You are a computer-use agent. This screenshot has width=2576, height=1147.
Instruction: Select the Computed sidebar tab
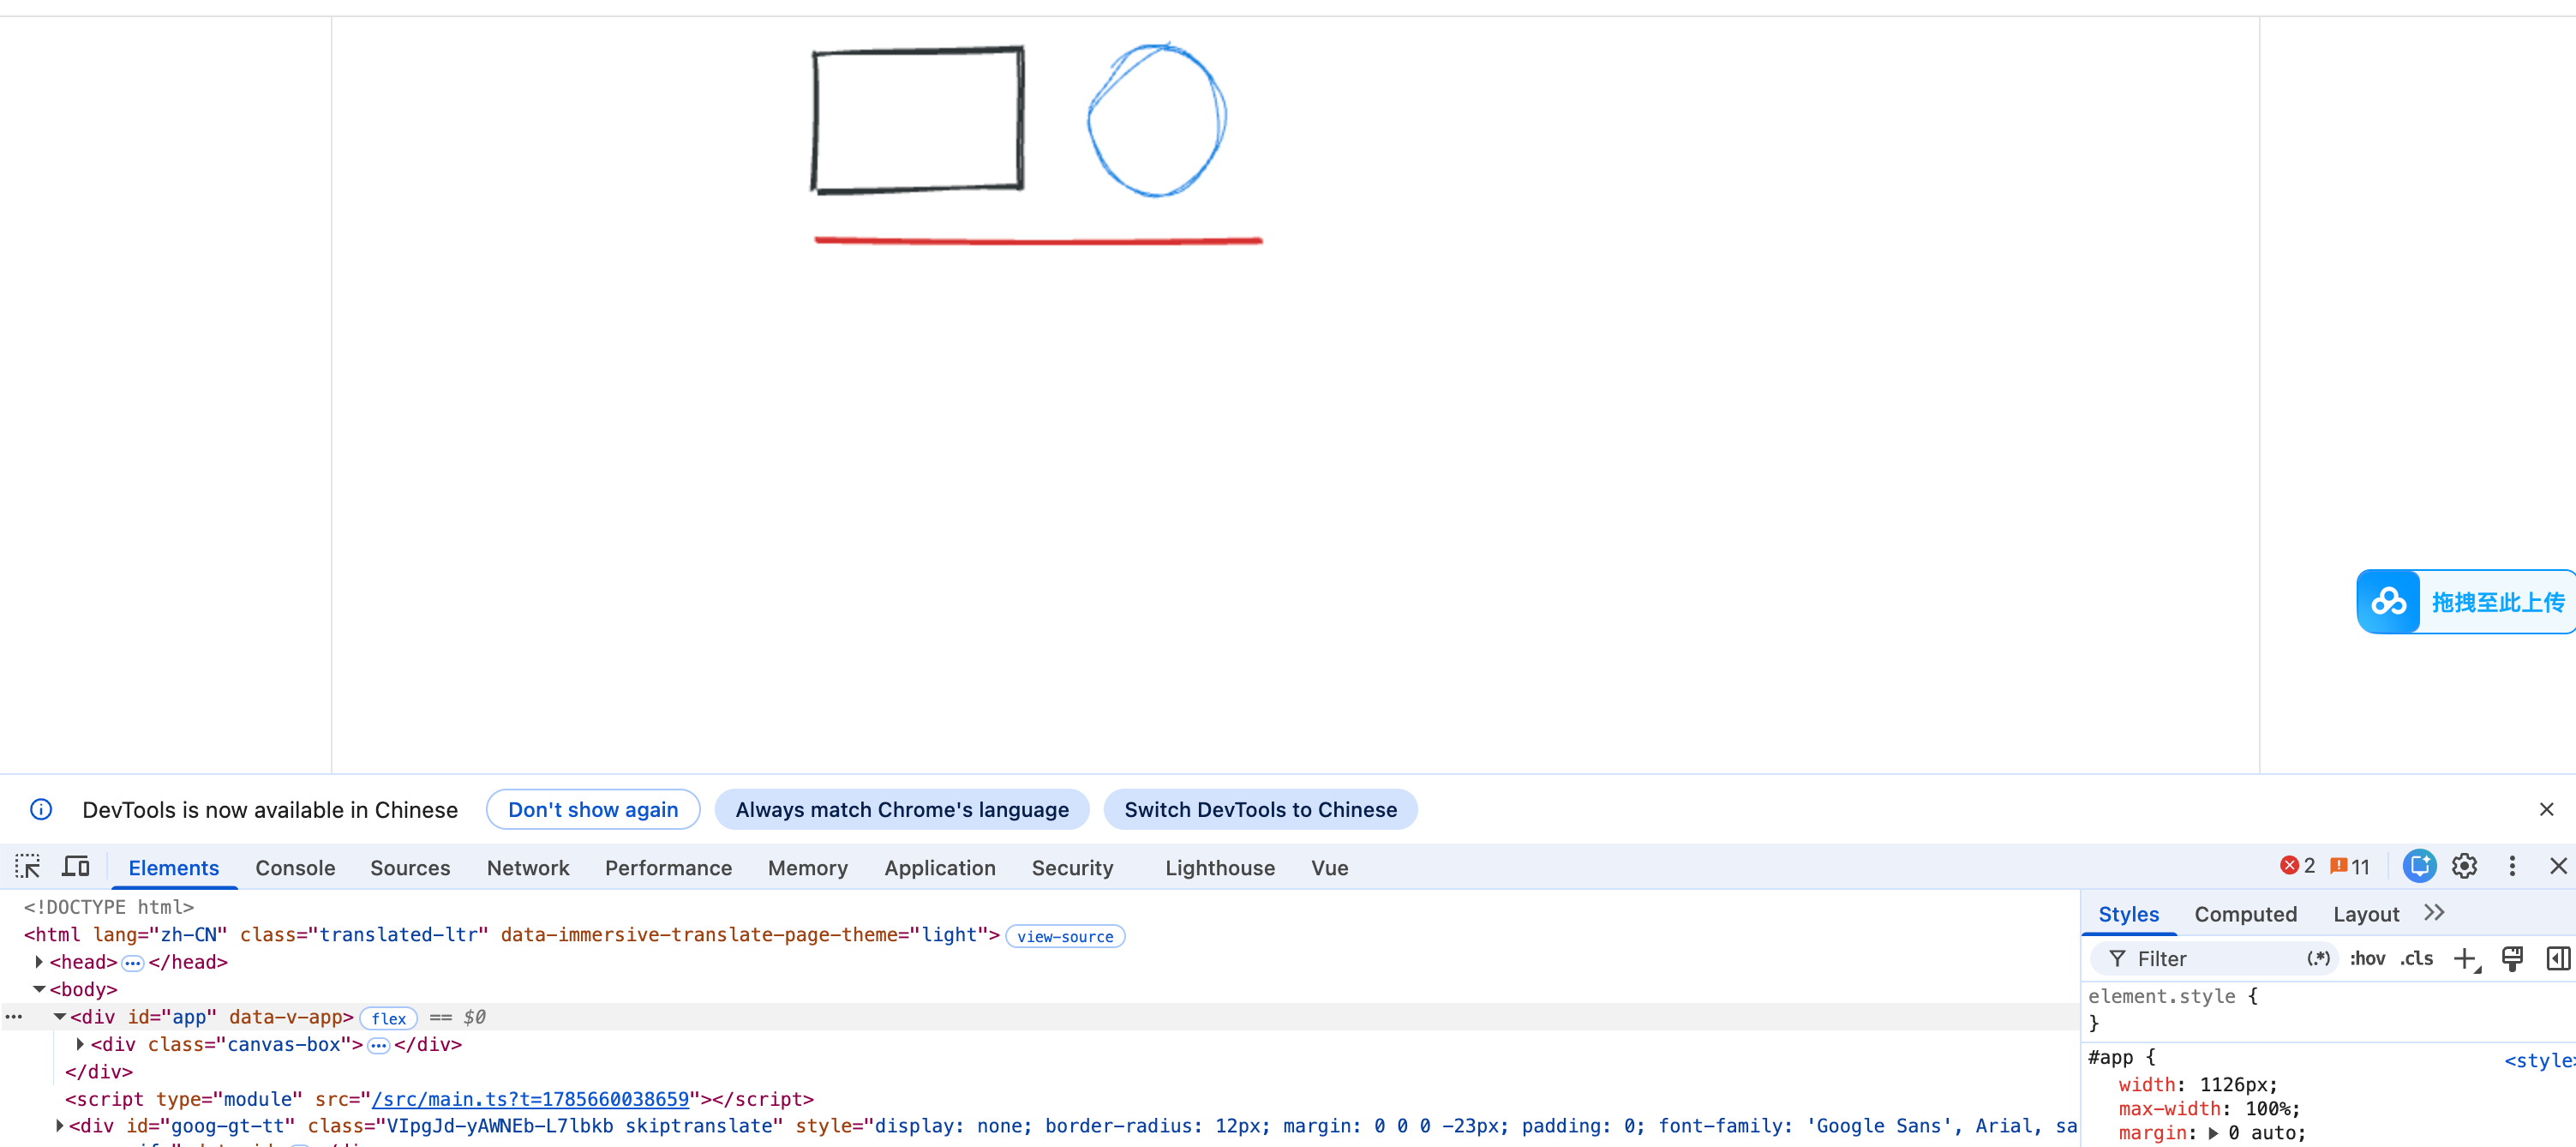[x=2245, y=914]
